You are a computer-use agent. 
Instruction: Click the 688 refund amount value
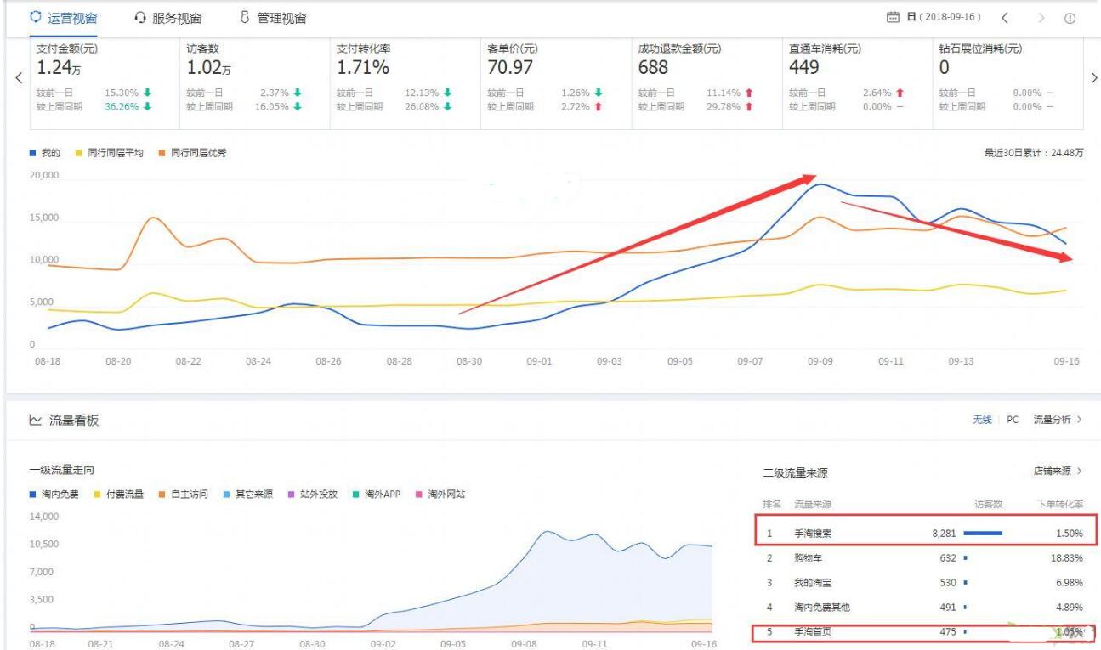653,67
